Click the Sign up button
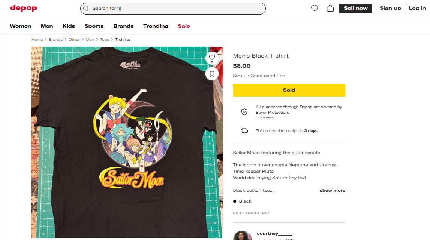 [390, 8]
